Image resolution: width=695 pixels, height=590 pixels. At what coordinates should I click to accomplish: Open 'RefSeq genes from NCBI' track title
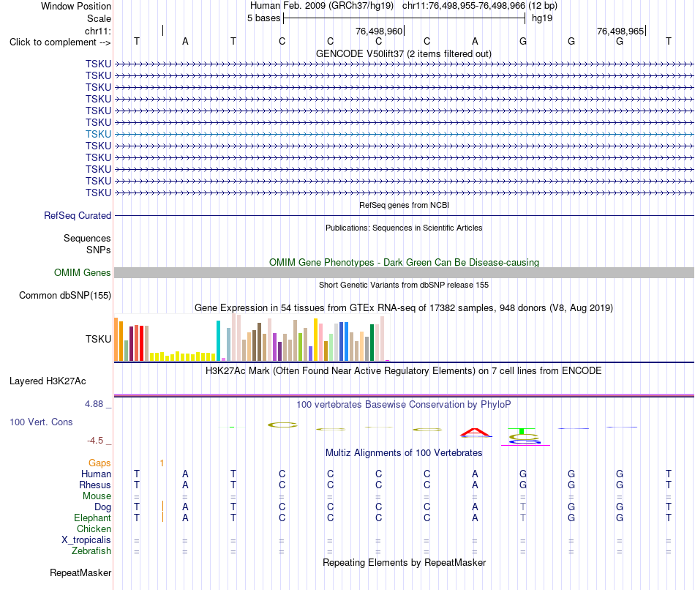pos(404,206)
